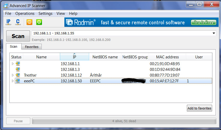
Task: Click the computer icon in eeePC row
Action: coord(18,81)
